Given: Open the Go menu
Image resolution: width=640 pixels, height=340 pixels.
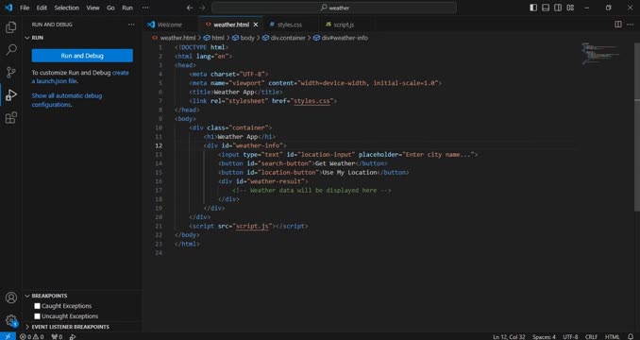Looking at the screenshot, I should [110, 8].
